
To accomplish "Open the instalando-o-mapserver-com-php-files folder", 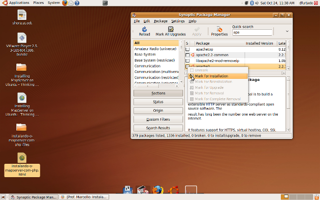I will pyautogui.click(x=22, y=128).
